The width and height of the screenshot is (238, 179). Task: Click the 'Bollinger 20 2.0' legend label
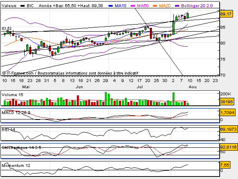pyautogui.click(x=197, y=6)
